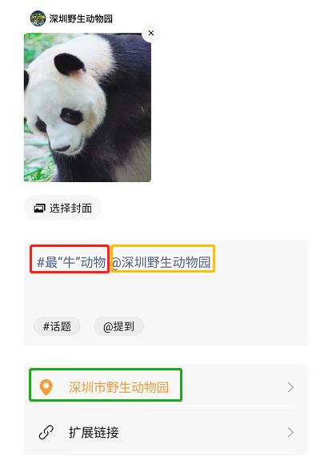The height and width of the screenshot is (469, 328).
Task: Click the 选择封面 cover button
Action: tap(62, 208)
